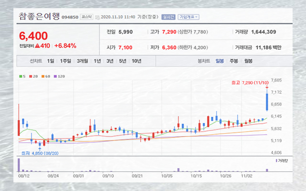
Task: Click the upper limit text 상한가 7,780
Action: point(193,32)
